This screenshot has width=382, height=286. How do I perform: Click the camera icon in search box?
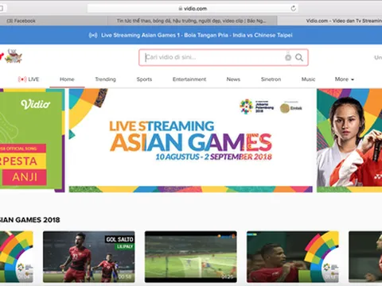(288, 57)
